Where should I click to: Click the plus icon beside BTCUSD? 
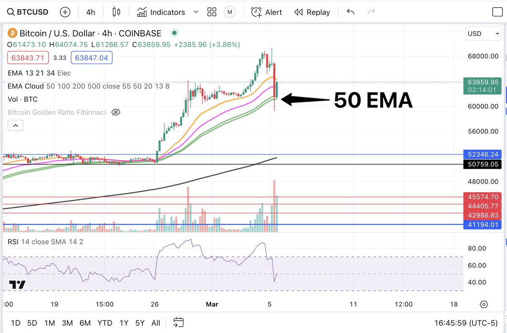(x=65, y=12)
